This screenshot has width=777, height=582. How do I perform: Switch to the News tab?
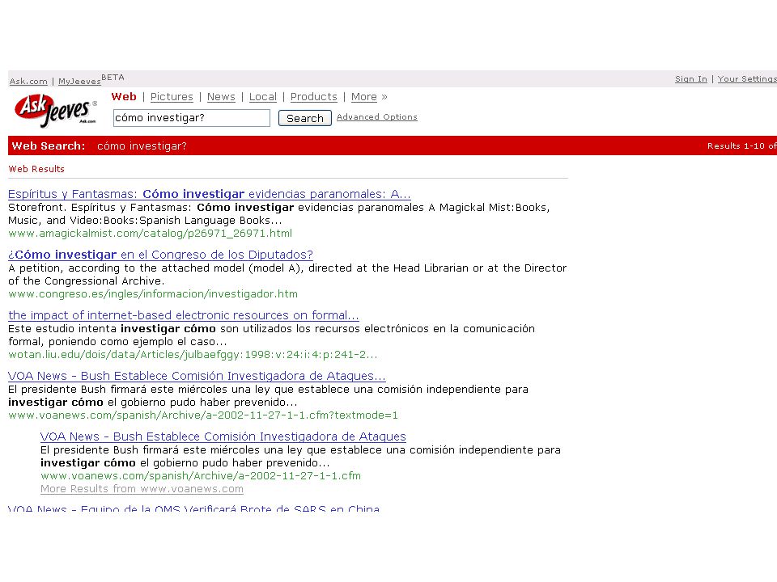(221, 96)
